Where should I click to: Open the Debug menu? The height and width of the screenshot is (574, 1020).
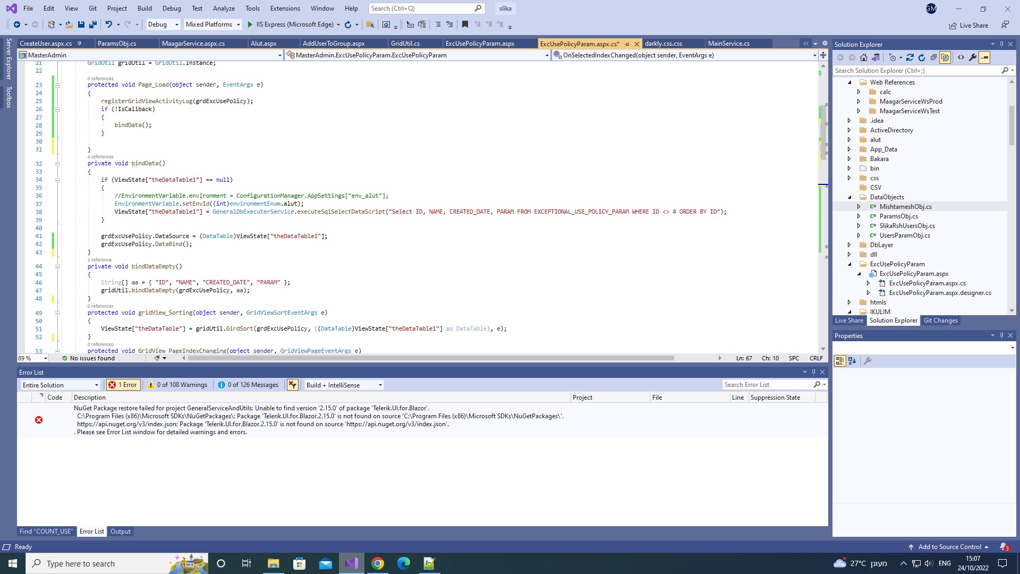pos(172,8)
